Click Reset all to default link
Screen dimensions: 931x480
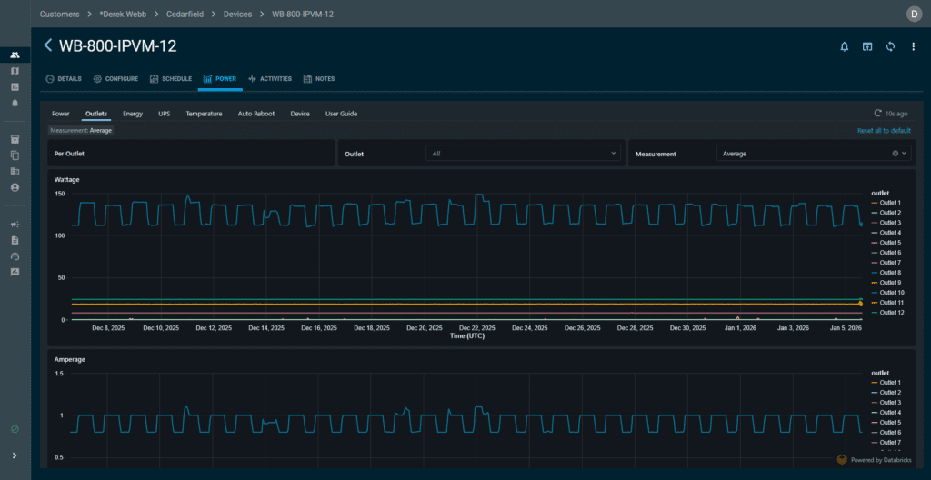(x=884, y=131)
